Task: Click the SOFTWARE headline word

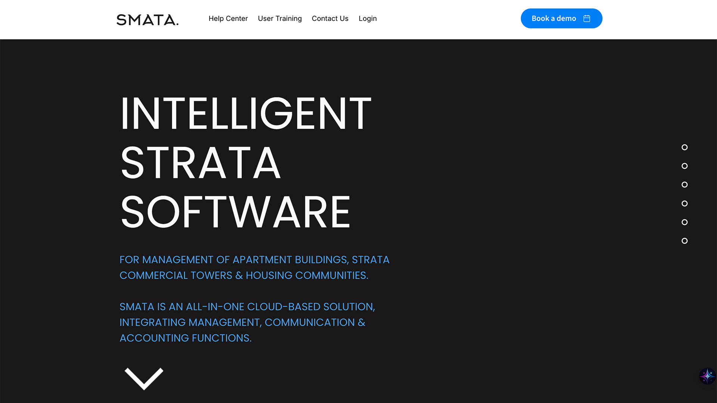Action: coord(235,212)
